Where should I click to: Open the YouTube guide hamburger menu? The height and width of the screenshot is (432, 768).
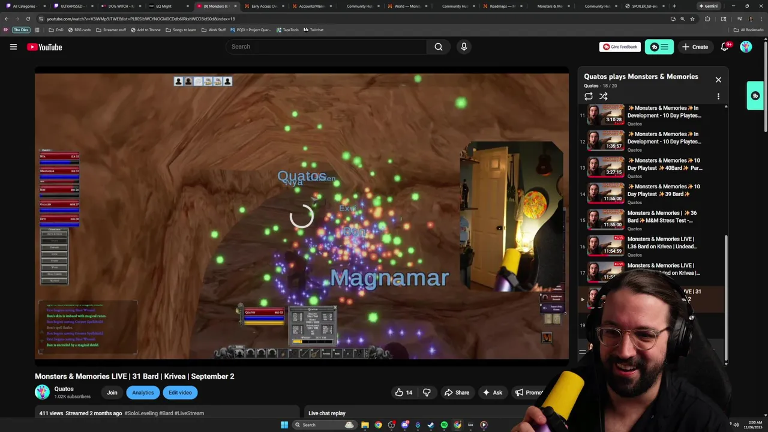pos(13,47)
